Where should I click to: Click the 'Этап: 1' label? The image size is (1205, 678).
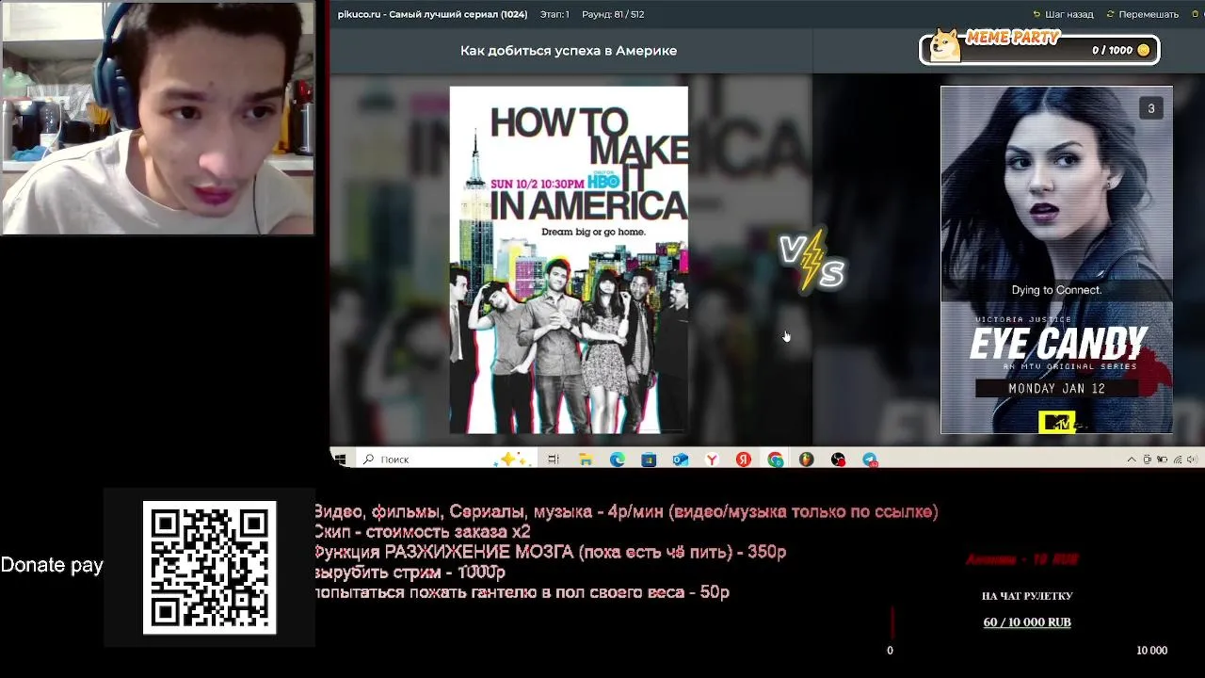pos(554,14)
